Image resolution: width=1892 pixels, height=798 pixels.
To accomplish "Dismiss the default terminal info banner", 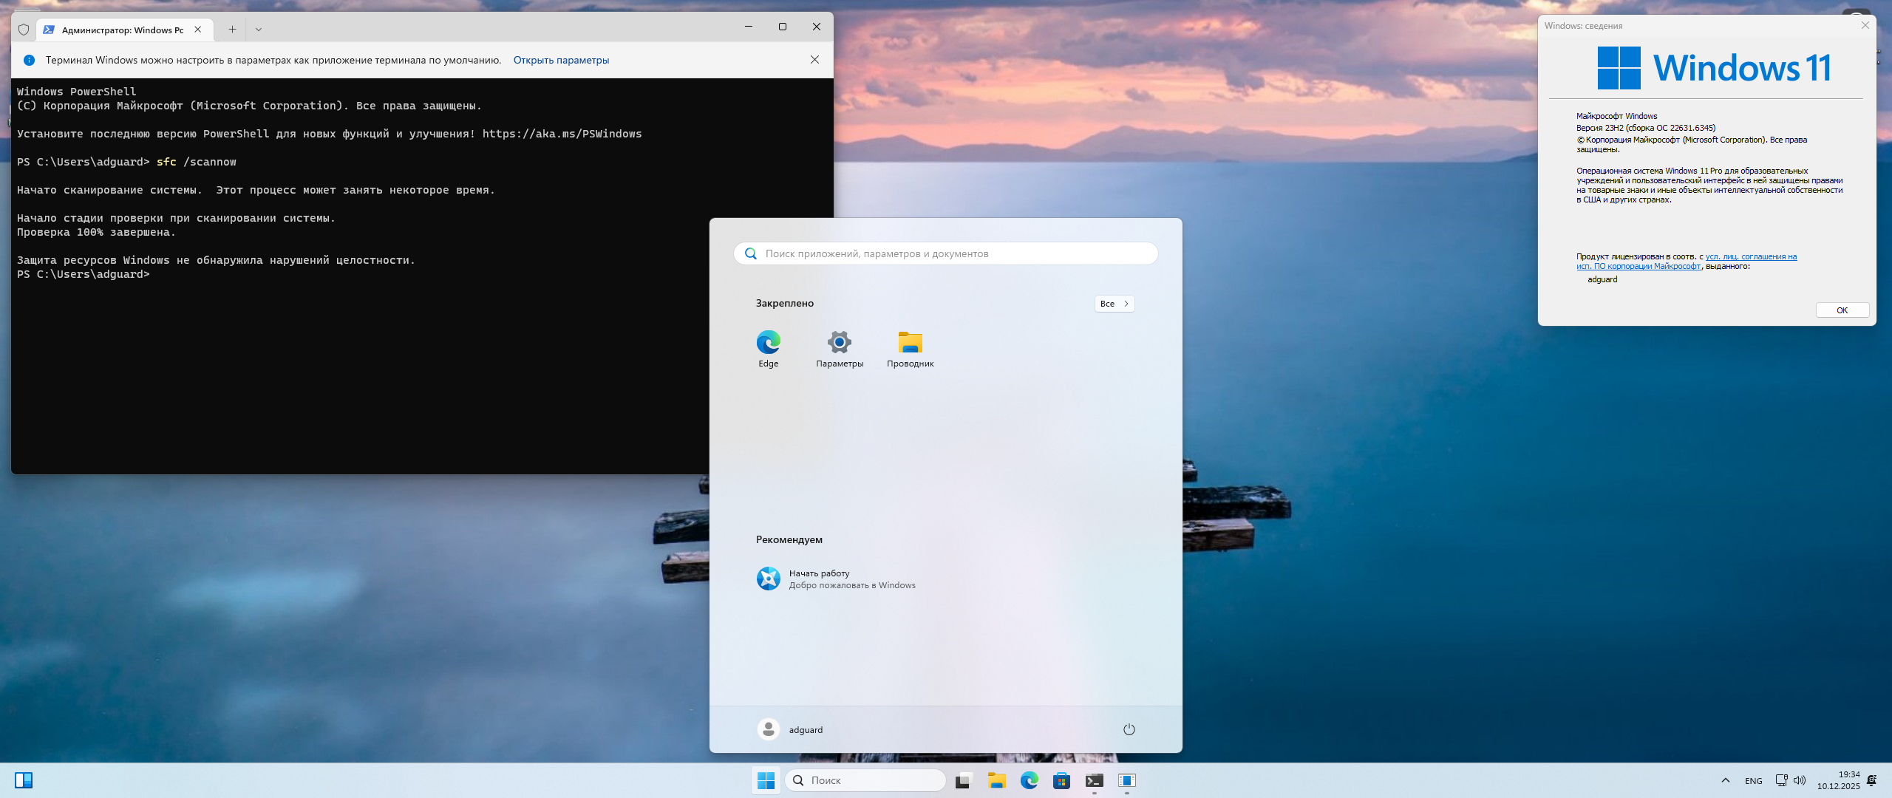I will point(814,60).
